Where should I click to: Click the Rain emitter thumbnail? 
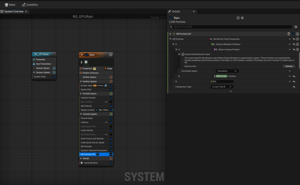pyautogui.click(x=86, y=62)
